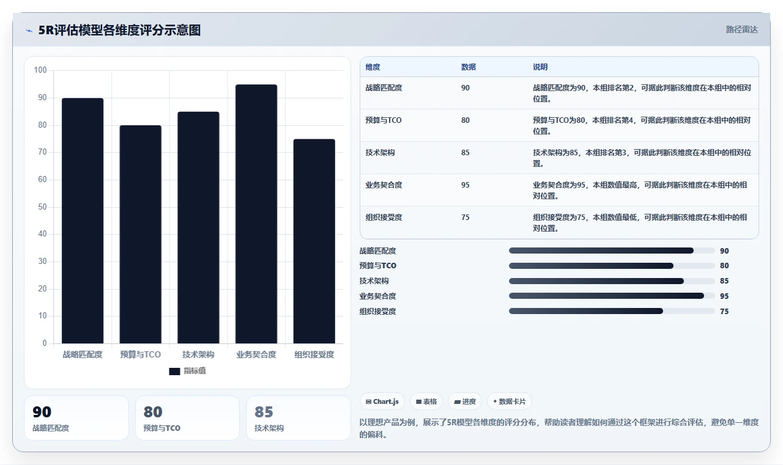Click the 说明 column header
783x465 pixels.
pos(540,67)
